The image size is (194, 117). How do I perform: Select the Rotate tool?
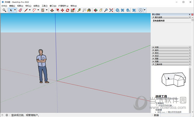coord(67,10)
